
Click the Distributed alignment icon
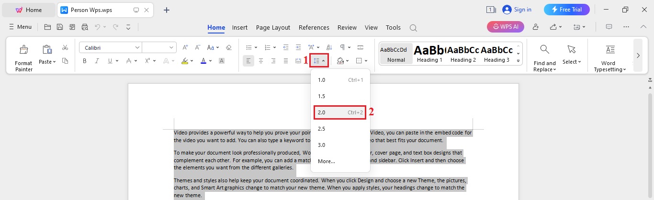298,61
